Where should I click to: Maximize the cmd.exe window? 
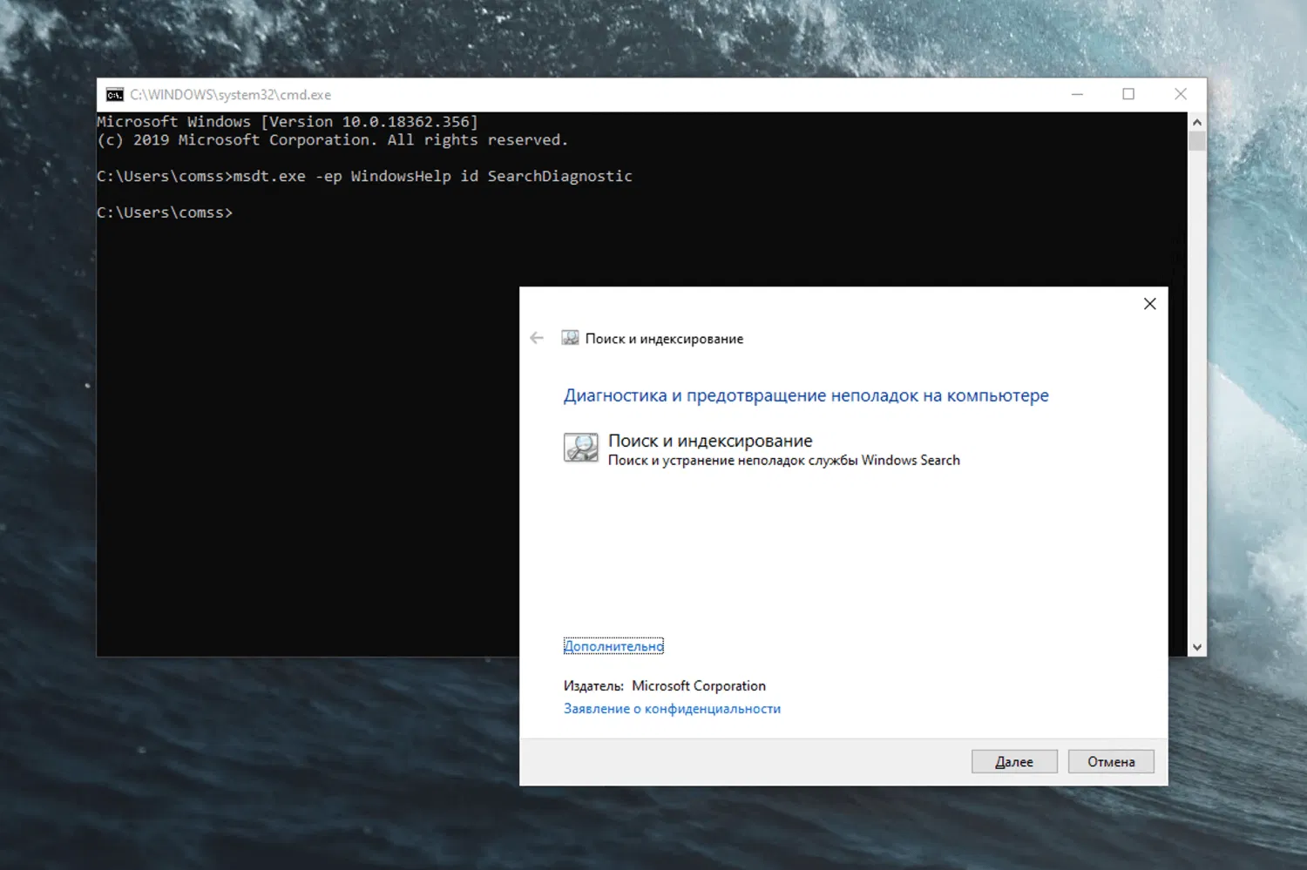[x=1128, y=94]
